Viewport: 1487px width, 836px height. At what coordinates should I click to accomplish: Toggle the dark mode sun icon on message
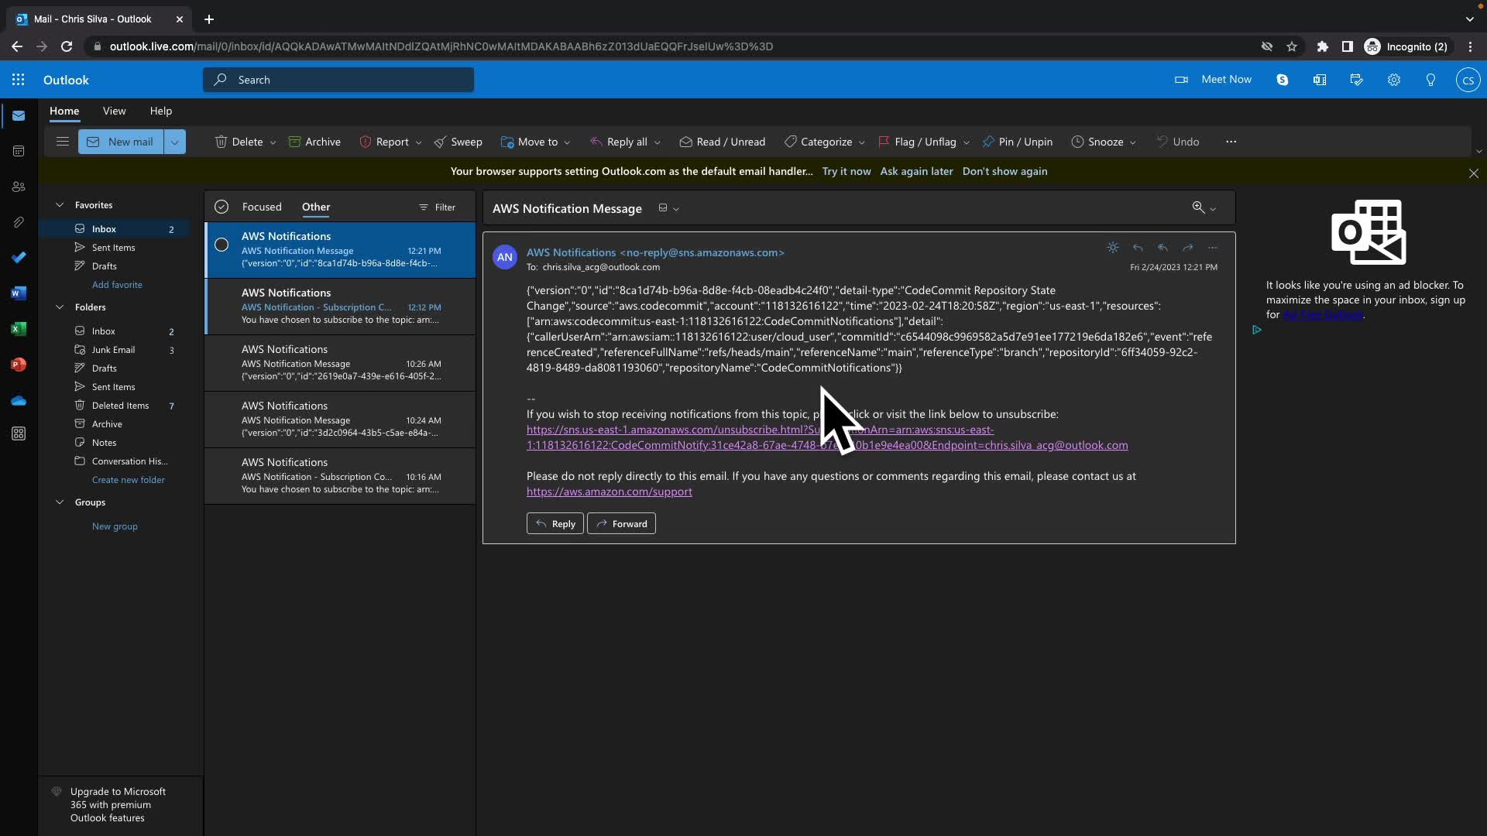1113,248
